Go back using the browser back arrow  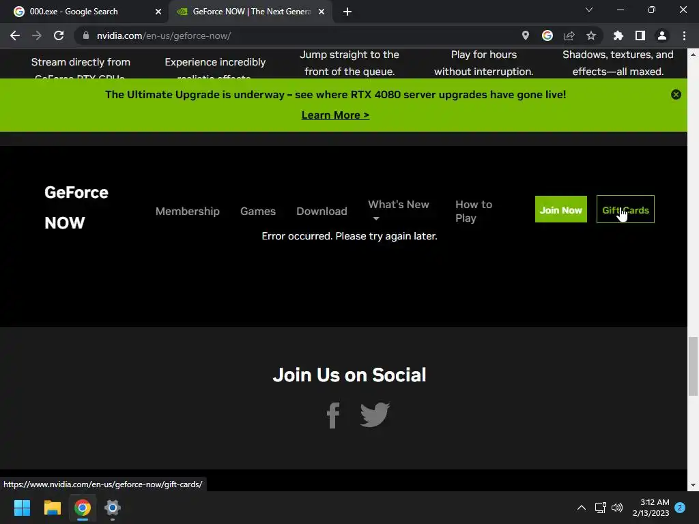pos(15,35)
